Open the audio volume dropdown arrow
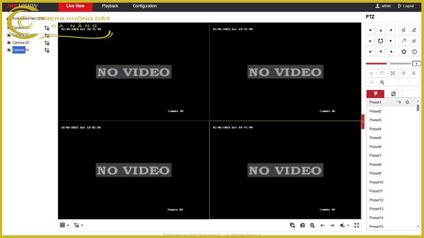Viewport: 424px width, 238px height. coord(348,225)
